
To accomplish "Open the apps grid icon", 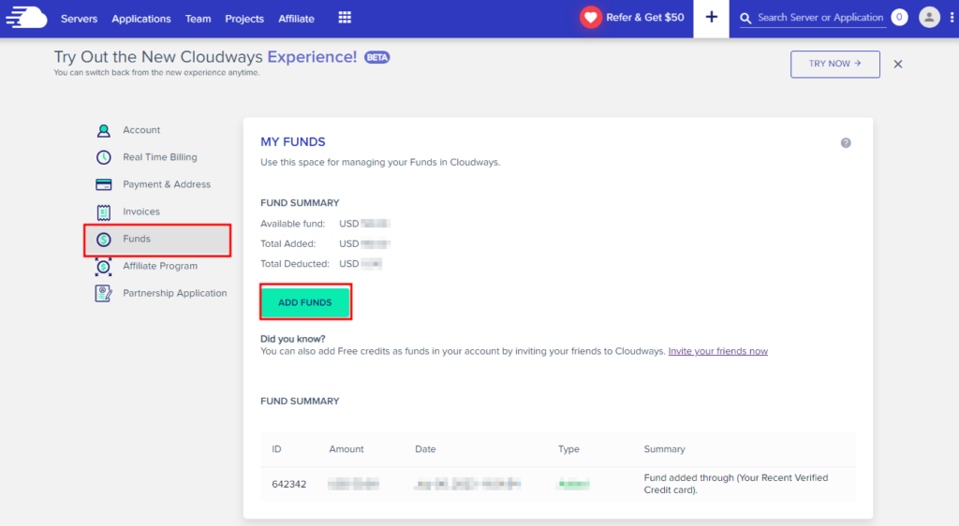I will (x=345, y=18).
